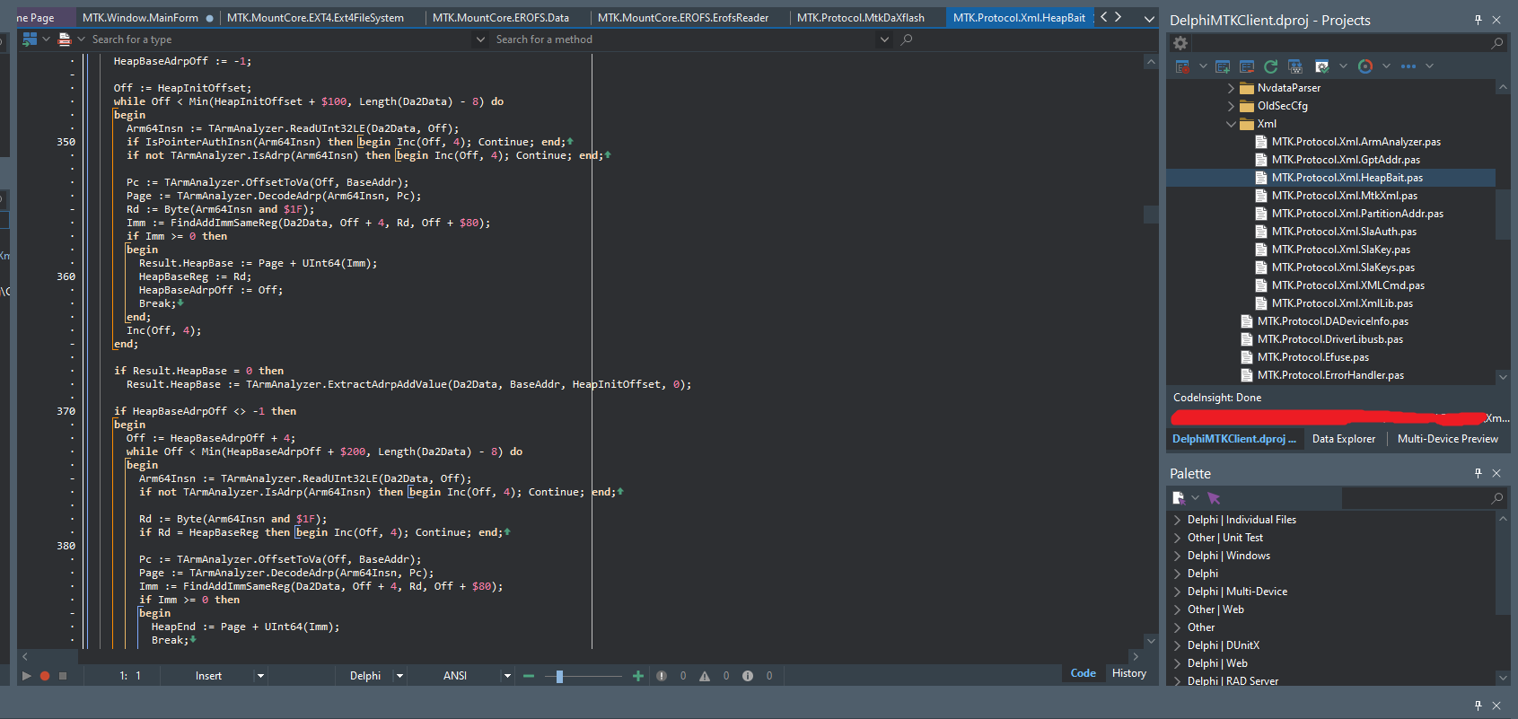The image size is (1518, 719).
Task: Toggle the Projects panel pin
Action: [x=1478, y=20]
